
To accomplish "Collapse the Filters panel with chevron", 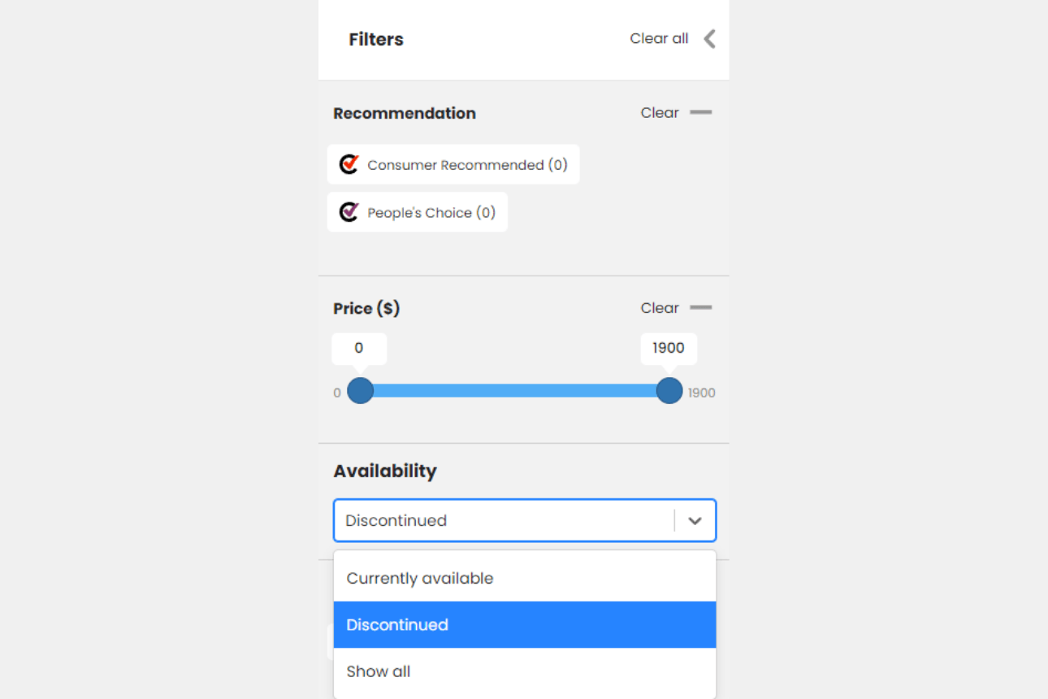I will point(709,39).
